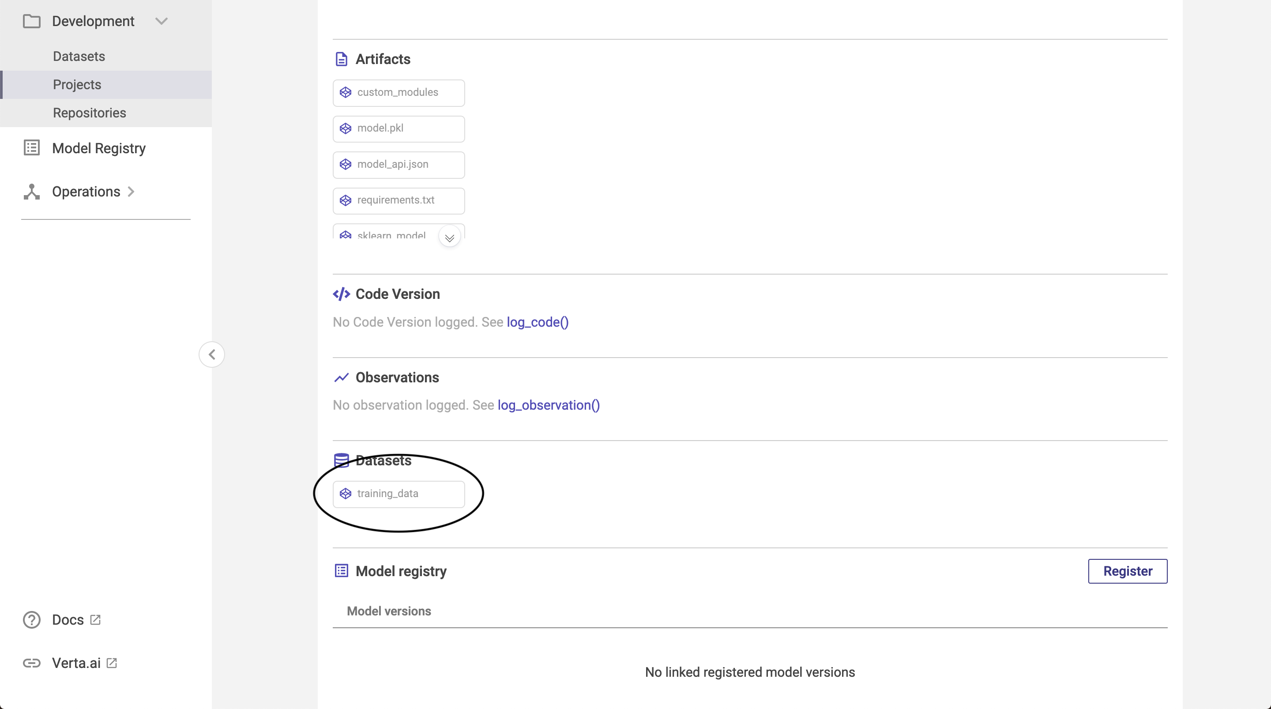
Task: Collapse the Development section chevron
Action: [162, 21]
